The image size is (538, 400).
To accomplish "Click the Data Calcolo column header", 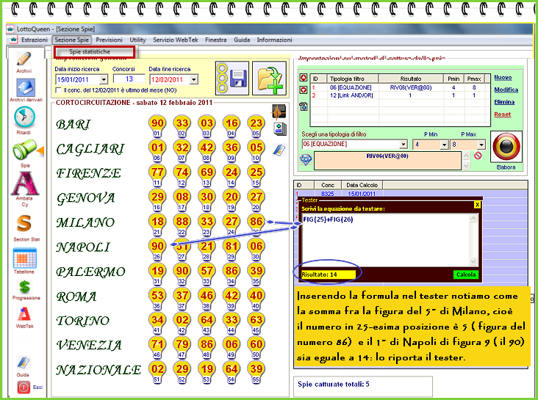I will (x=362, y=185).
